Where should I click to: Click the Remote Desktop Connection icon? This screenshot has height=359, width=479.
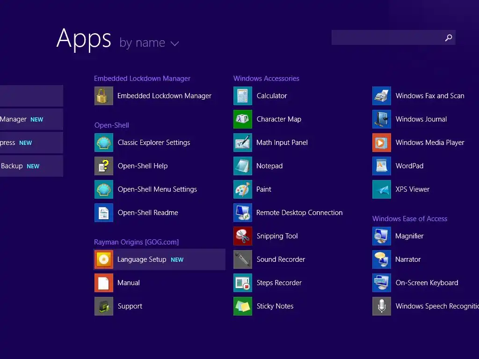[243, 213]
